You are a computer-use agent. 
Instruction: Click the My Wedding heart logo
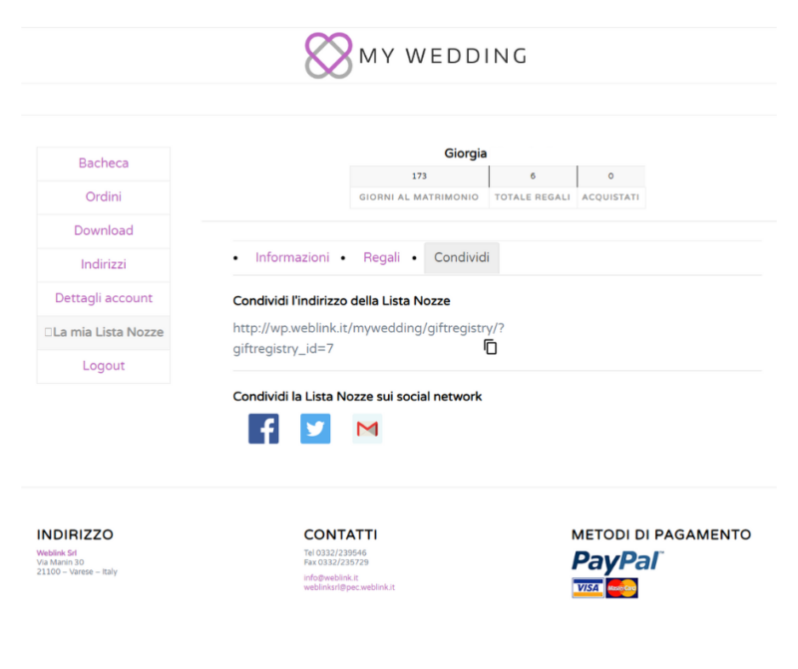(x=328, y=56)
